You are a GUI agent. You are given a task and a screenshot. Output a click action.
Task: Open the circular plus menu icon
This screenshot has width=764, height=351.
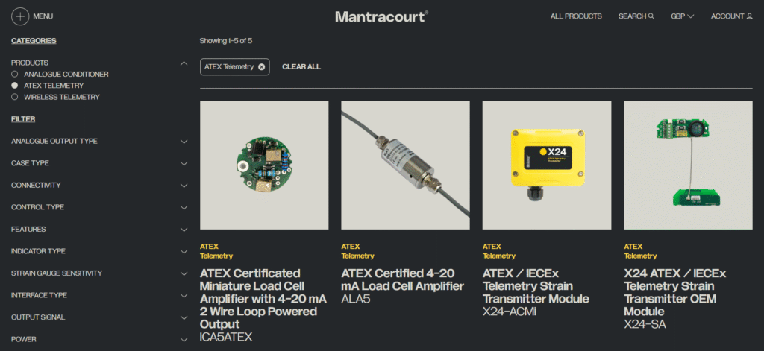(20, 16)
